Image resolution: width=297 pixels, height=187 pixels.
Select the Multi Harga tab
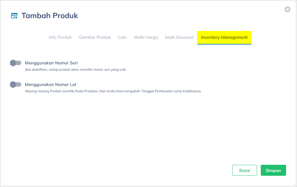click(x=146, y=37)
